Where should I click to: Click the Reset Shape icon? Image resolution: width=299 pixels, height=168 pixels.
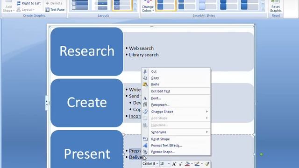145,139
